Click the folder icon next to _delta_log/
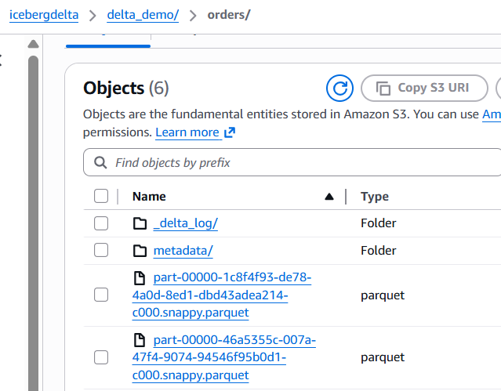The width and height of the screenshot is (501, 391). (140, 223)
